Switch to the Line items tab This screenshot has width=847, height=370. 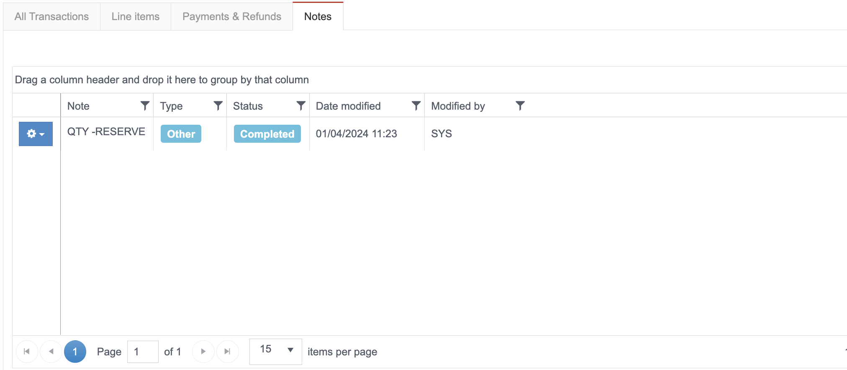tap(136, 17)
